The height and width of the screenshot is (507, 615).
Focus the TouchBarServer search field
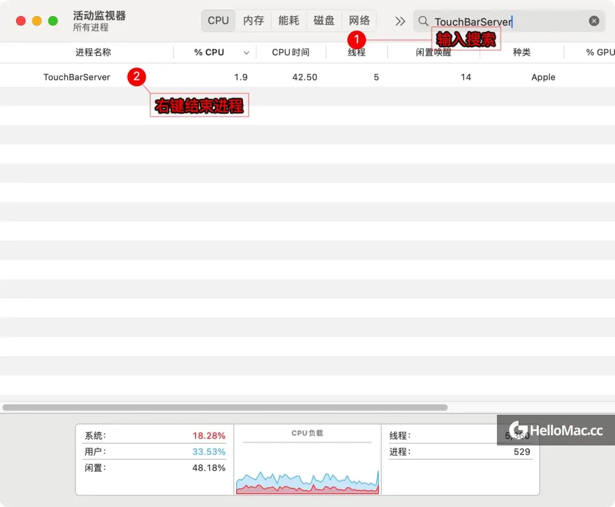click(509, 21)
